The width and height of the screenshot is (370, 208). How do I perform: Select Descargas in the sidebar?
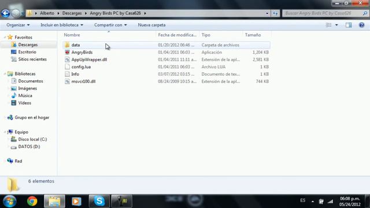pyautogui.click(x=28, y=44)
